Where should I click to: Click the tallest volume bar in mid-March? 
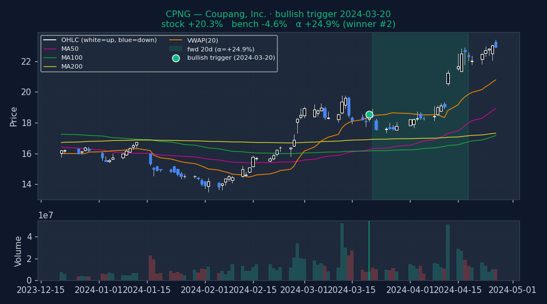342,251
